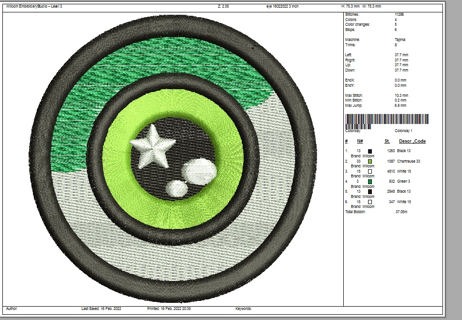Click the 'Descr _Code' column header
The image size is (462, 320).
[412, 141]
